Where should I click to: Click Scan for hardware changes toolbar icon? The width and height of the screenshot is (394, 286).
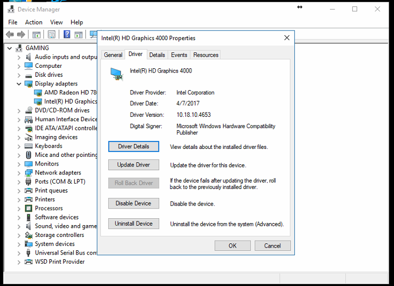[x=93, y=34]
